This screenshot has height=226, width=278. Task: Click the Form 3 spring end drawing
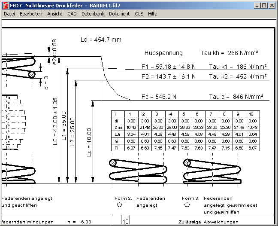point(211,171)
